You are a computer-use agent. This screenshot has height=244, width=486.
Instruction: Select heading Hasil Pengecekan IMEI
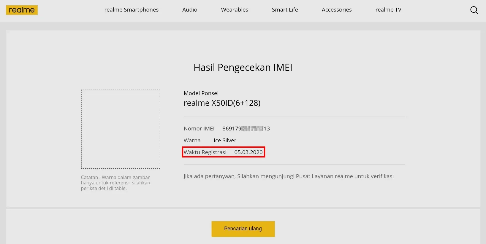click(243, 68)
